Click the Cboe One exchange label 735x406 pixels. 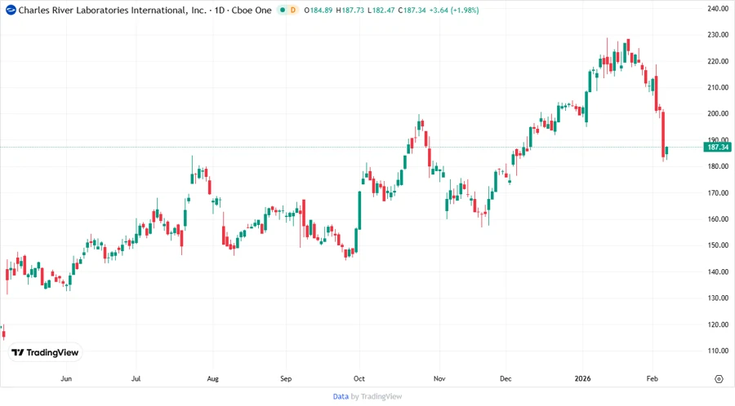[252, 10]
